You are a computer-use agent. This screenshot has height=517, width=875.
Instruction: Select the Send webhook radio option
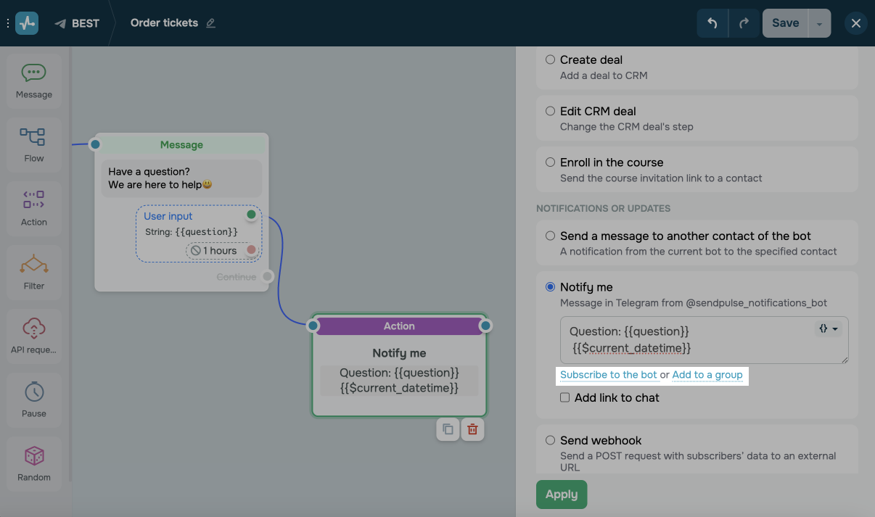click(550, 439)
